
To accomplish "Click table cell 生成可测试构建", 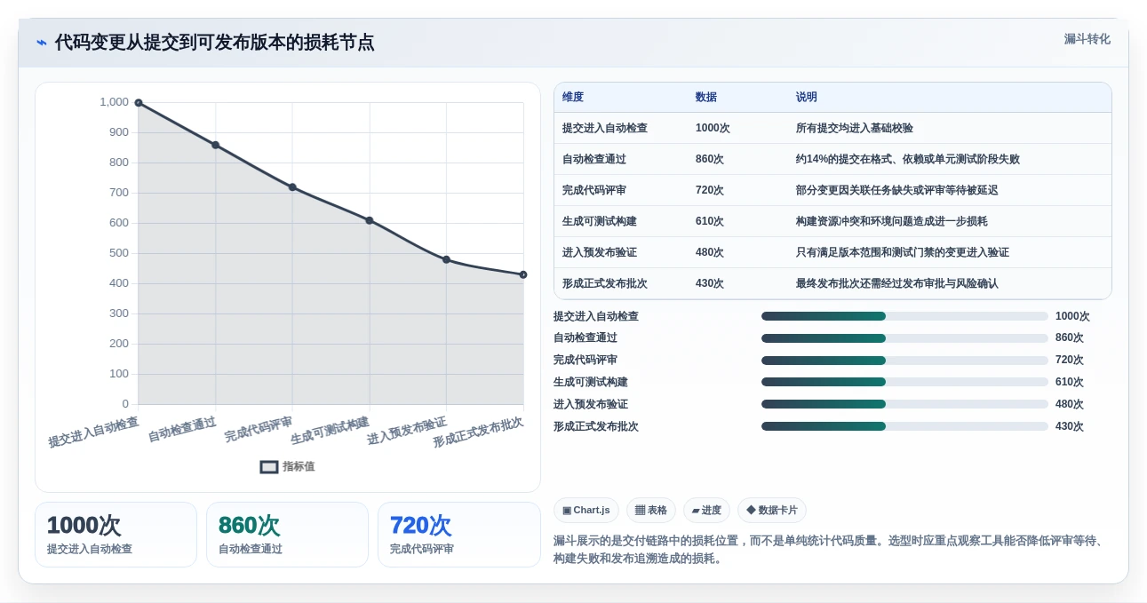I will (x=600, y=221).
